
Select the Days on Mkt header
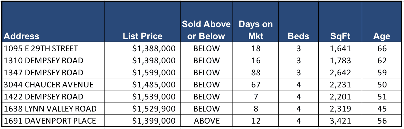(255, 30)
